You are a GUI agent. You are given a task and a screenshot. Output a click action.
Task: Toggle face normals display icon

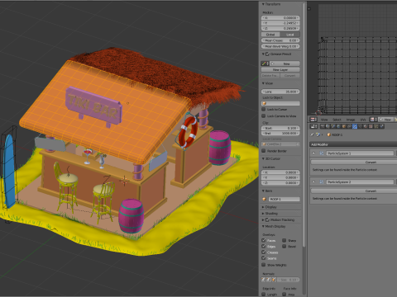(274, 280)
